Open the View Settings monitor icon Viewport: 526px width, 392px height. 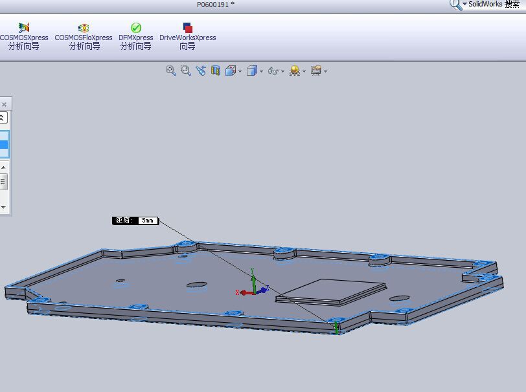tap(316, 71)
